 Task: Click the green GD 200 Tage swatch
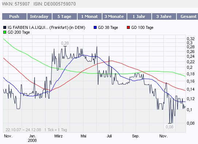coord(5,32)
